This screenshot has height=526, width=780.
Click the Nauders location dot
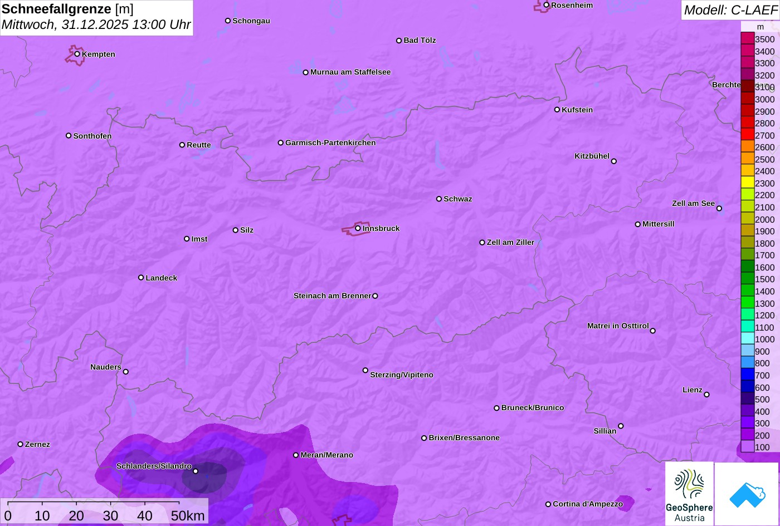coord(126,372)
